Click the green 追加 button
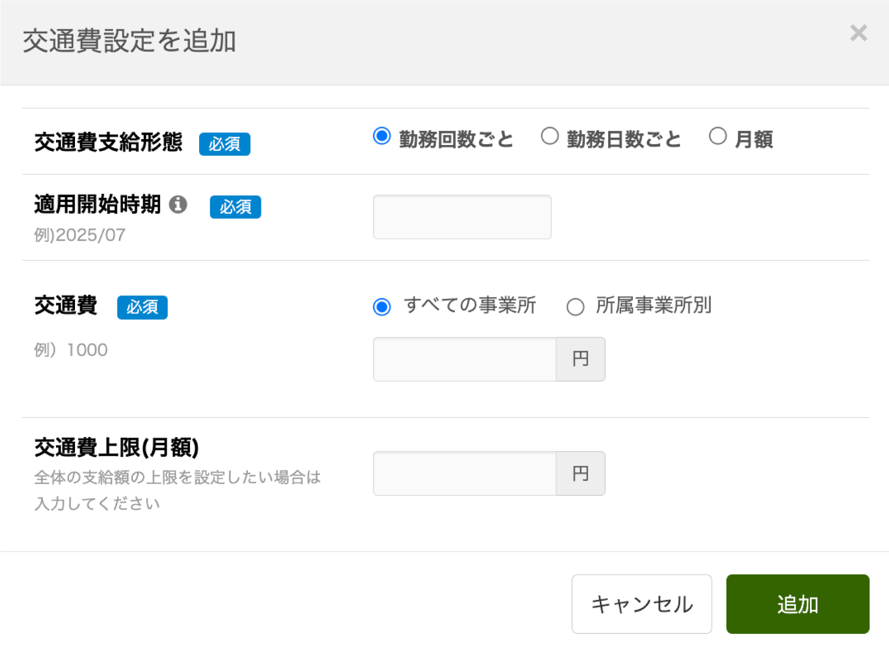 [x=797, y=604]
